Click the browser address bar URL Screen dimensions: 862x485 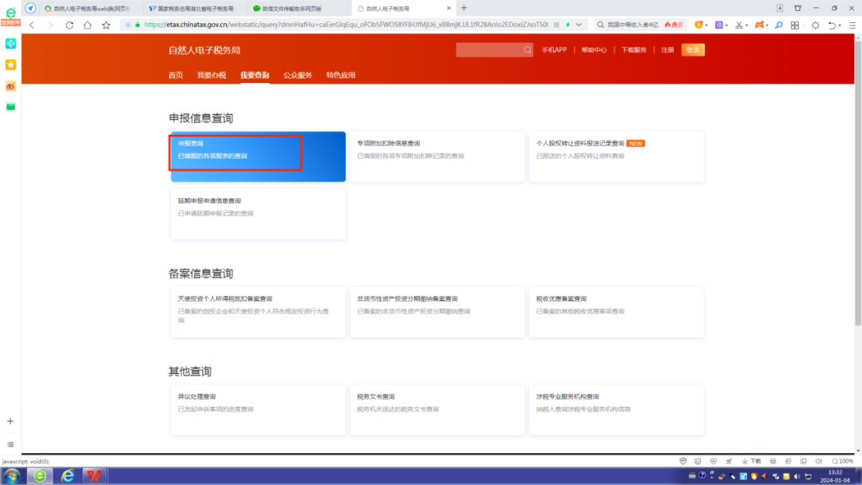346,25
